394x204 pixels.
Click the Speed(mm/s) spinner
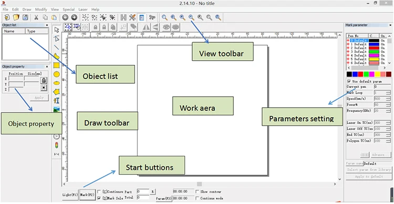[x=388, y=99]
